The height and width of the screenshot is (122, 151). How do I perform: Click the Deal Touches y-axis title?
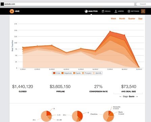point(12,46)
